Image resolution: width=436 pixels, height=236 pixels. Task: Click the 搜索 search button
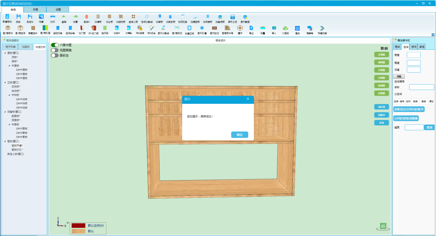tap(429, 127)
